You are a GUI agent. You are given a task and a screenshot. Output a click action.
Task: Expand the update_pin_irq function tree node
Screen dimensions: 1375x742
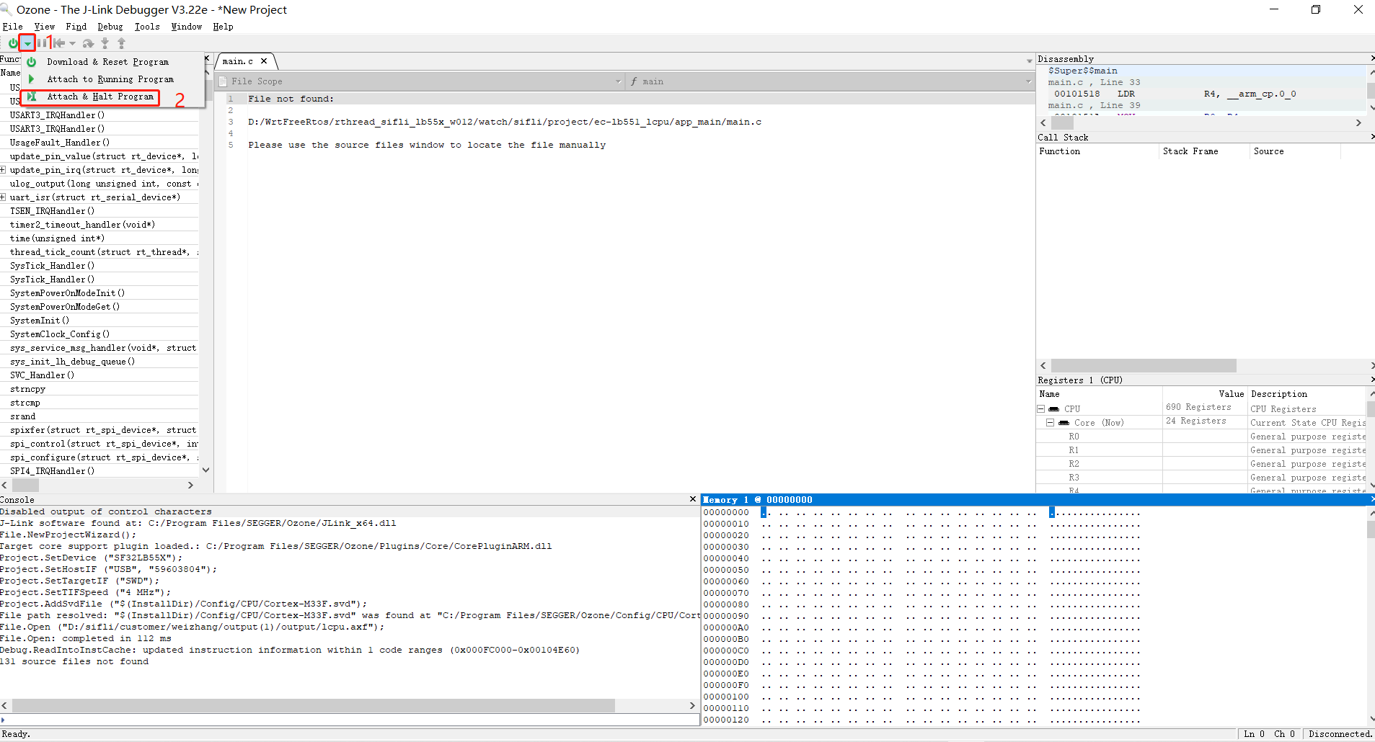(x=4, y=170)
